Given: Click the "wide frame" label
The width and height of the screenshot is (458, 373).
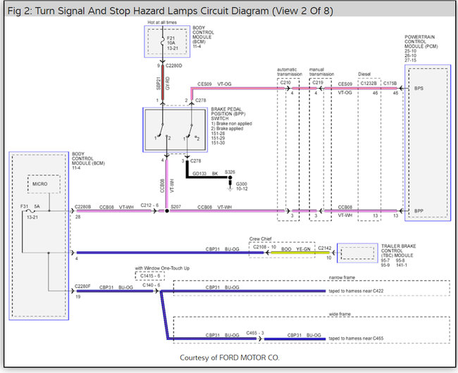Looking at the screenshot, I should tap(340, 314).
